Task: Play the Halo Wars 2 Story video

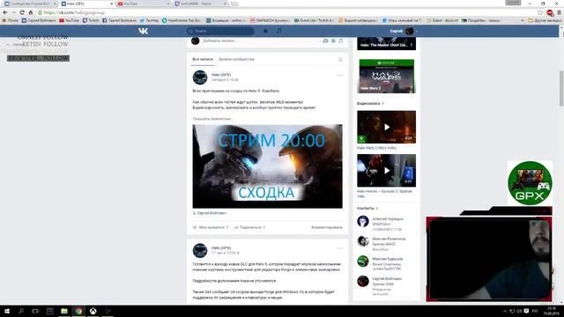Action: click(x=386, y=127)
